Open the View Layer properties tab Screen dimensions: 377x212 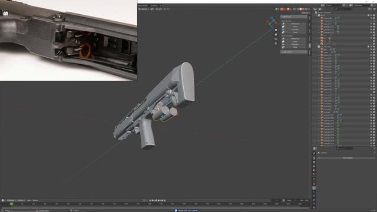[314, 166]
